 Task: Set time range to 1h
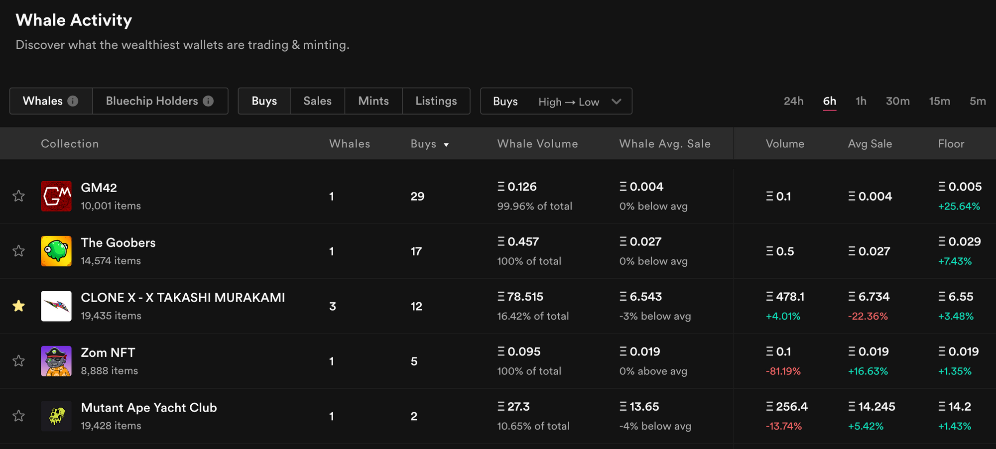(861, 101)
